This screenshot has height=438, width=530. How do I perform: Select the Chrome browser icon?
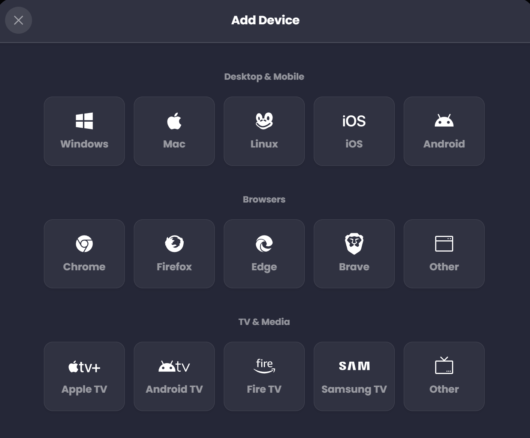pyautogui.click(x=84, y=244)
